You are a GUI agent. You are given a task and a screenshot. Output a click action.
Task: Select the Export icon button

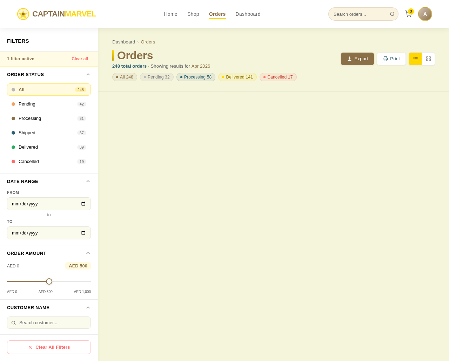click(349, 59)
